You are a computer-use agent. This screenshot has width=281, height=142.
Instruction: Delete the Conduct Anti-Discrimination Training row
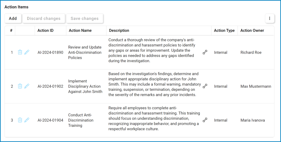[x=20, y=120]
